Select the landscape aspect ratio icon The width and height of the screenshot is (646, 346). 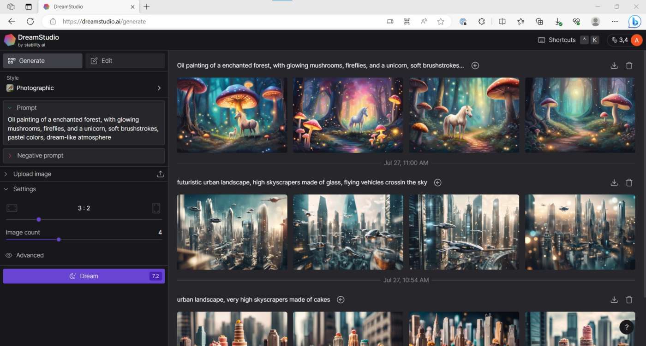(12, 208)
